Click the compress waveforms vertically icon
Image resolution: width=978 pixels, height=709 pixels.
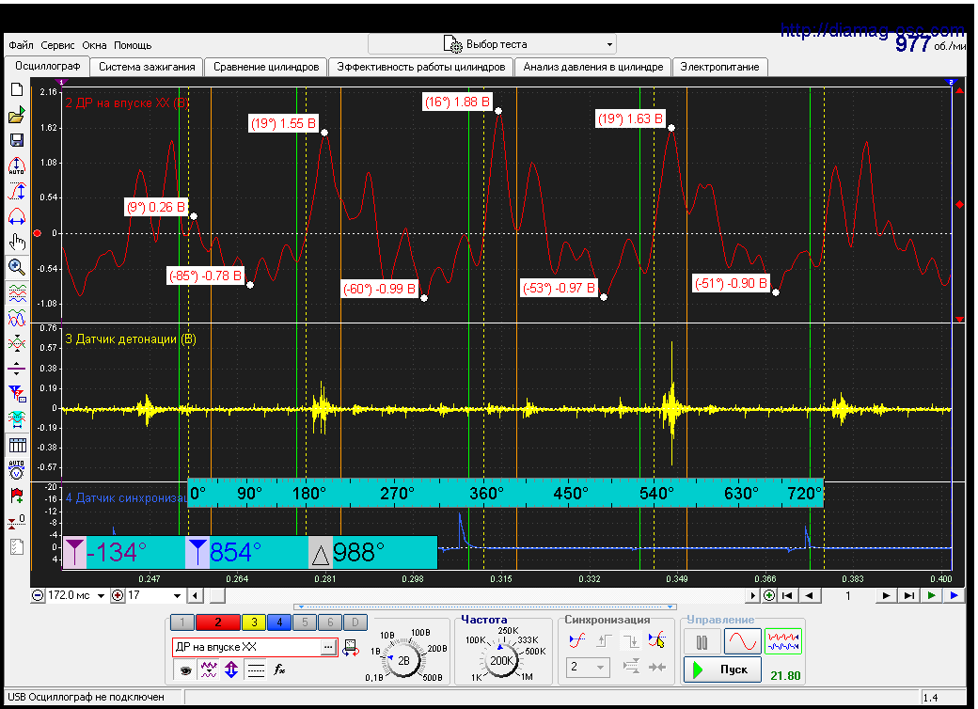click(x=17, y=343)
